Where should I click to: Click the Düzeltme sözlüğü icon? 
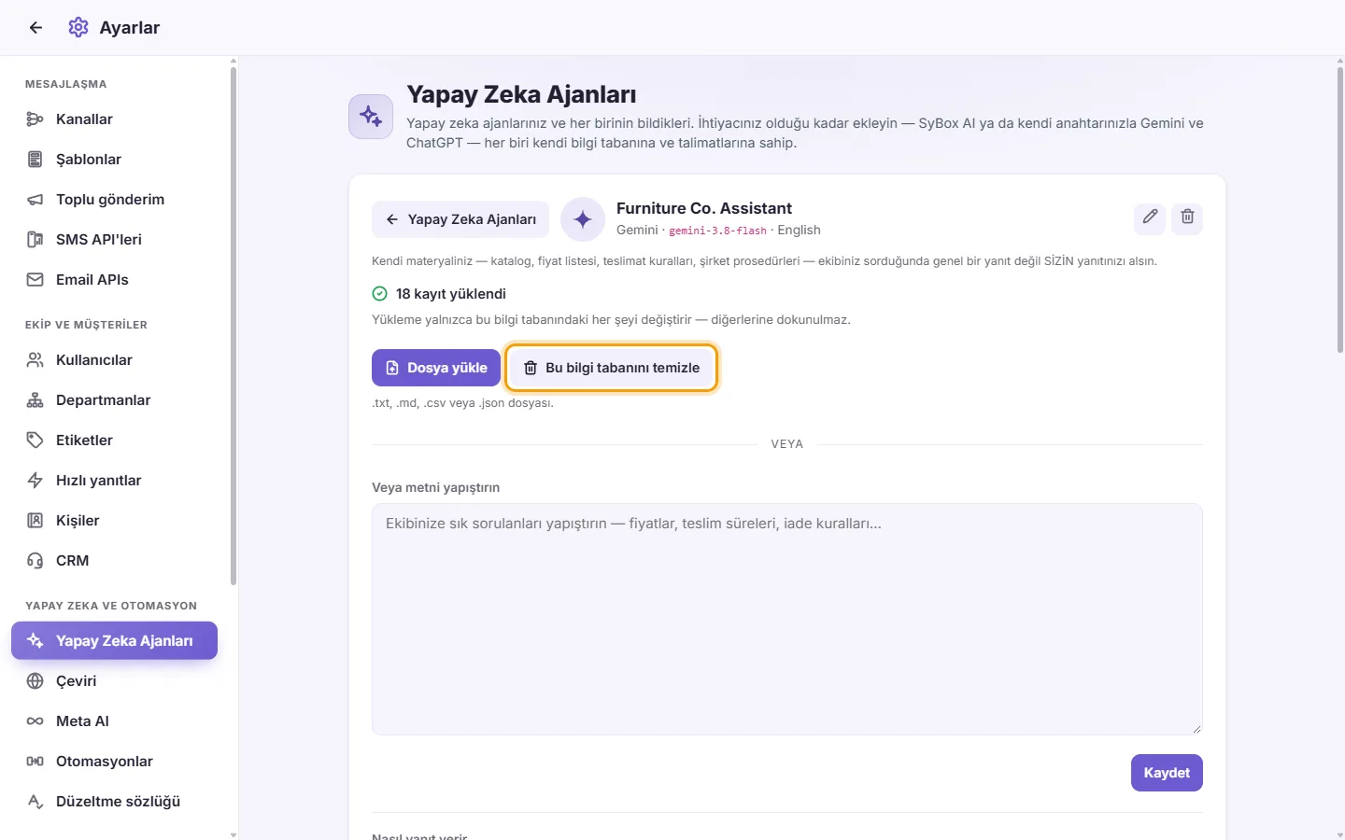pyautogui.click(x=35, y=802)
